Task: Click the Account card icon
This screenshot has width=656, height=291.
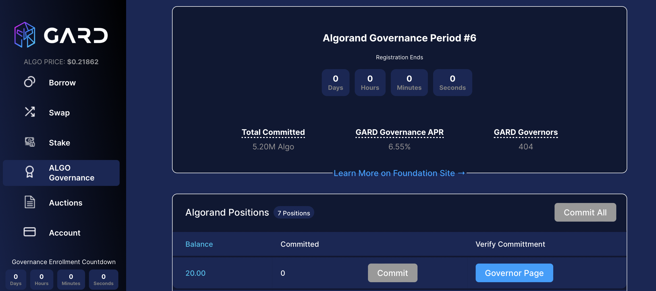Action: coord(30,232)
